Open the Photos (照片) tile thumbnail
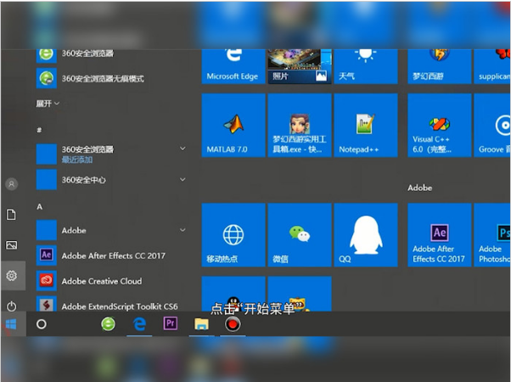511x382 pixels. pos(299,63)
